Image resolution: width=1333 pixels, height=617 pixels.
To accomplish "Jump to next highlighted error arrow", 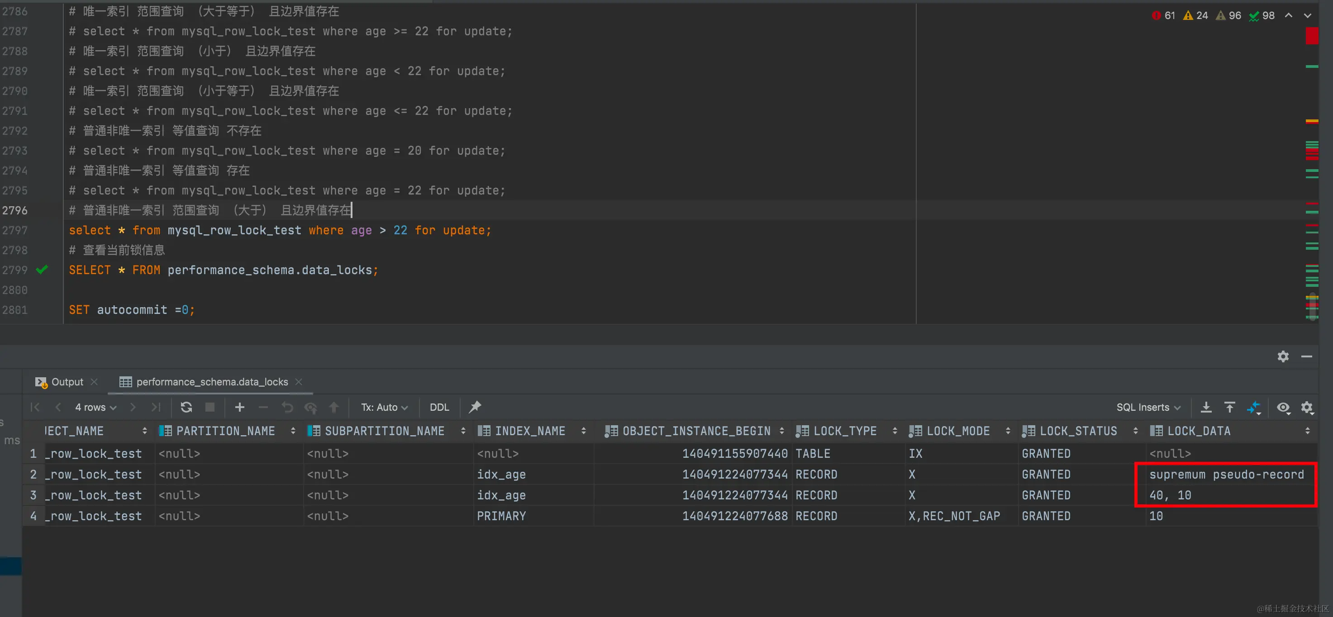I will [1307, 15].
